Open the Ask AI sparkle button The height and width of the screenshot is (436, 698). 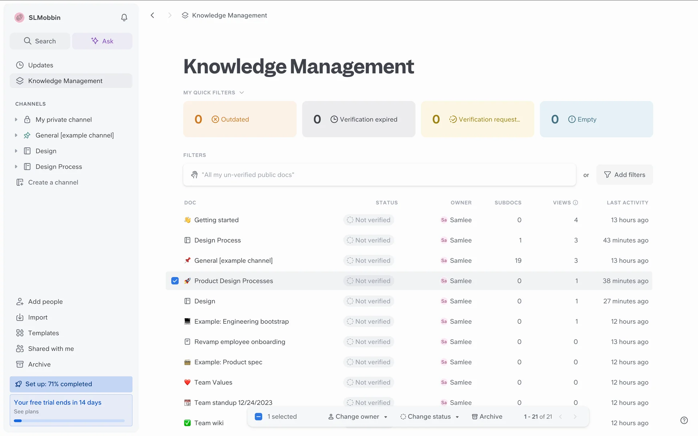click(x=102, y=41)
